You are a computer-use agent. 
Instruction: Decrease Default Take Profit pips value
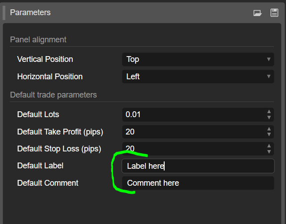tap(269, 134)
